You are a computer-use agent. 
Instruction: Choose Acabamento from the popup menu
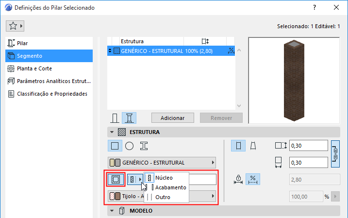click(170, 187)
